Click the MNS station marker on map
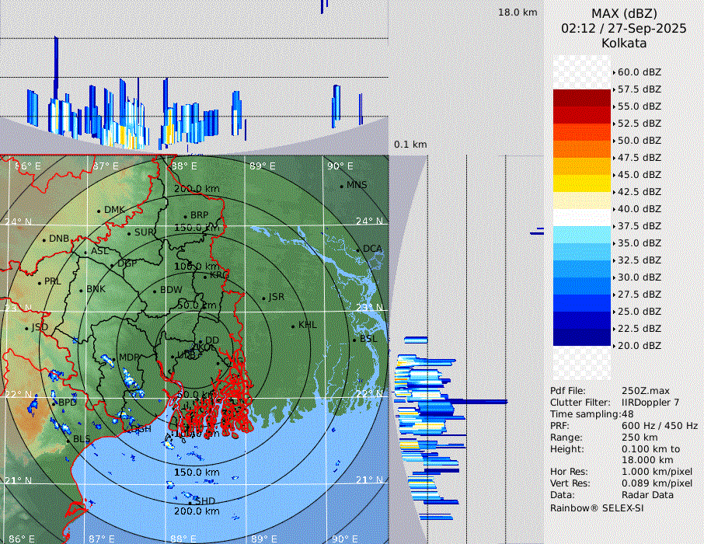Image resolution: width=704 pixels, height=544 pixels. click(x=341, y=186)
